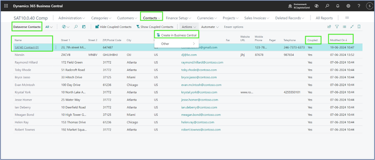
Task: Open the settings gear
Action: tap(348, 6)
